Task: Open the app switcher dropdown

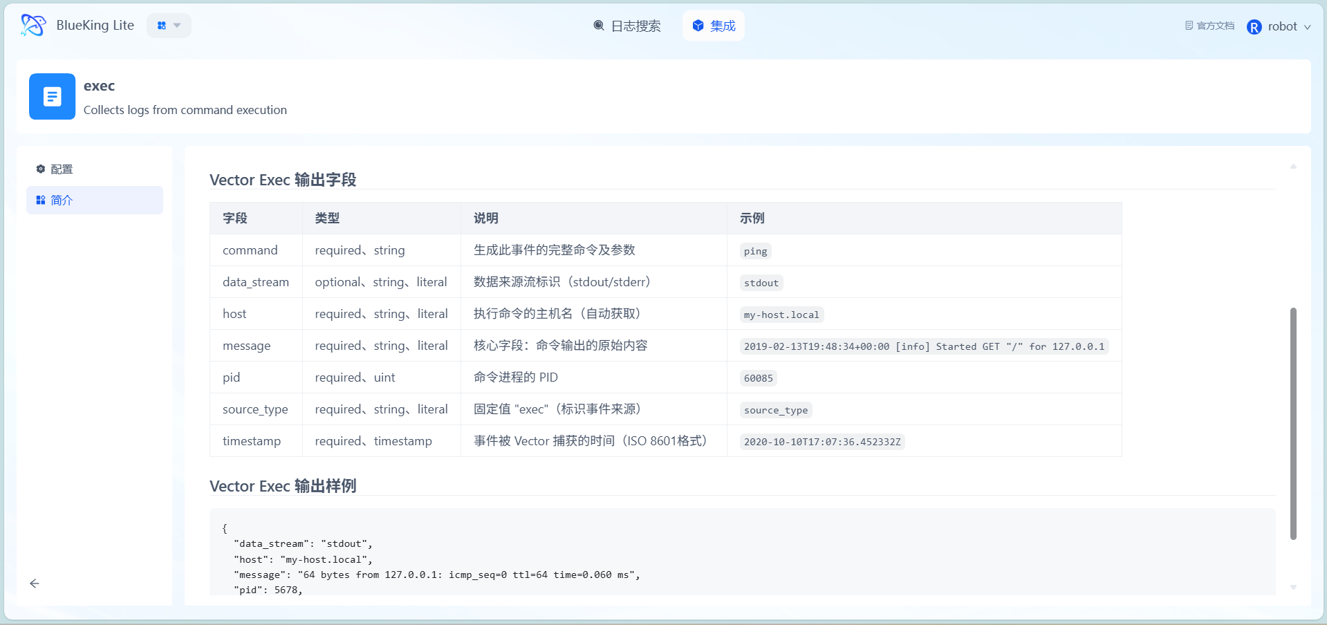Action: [169, 26]
